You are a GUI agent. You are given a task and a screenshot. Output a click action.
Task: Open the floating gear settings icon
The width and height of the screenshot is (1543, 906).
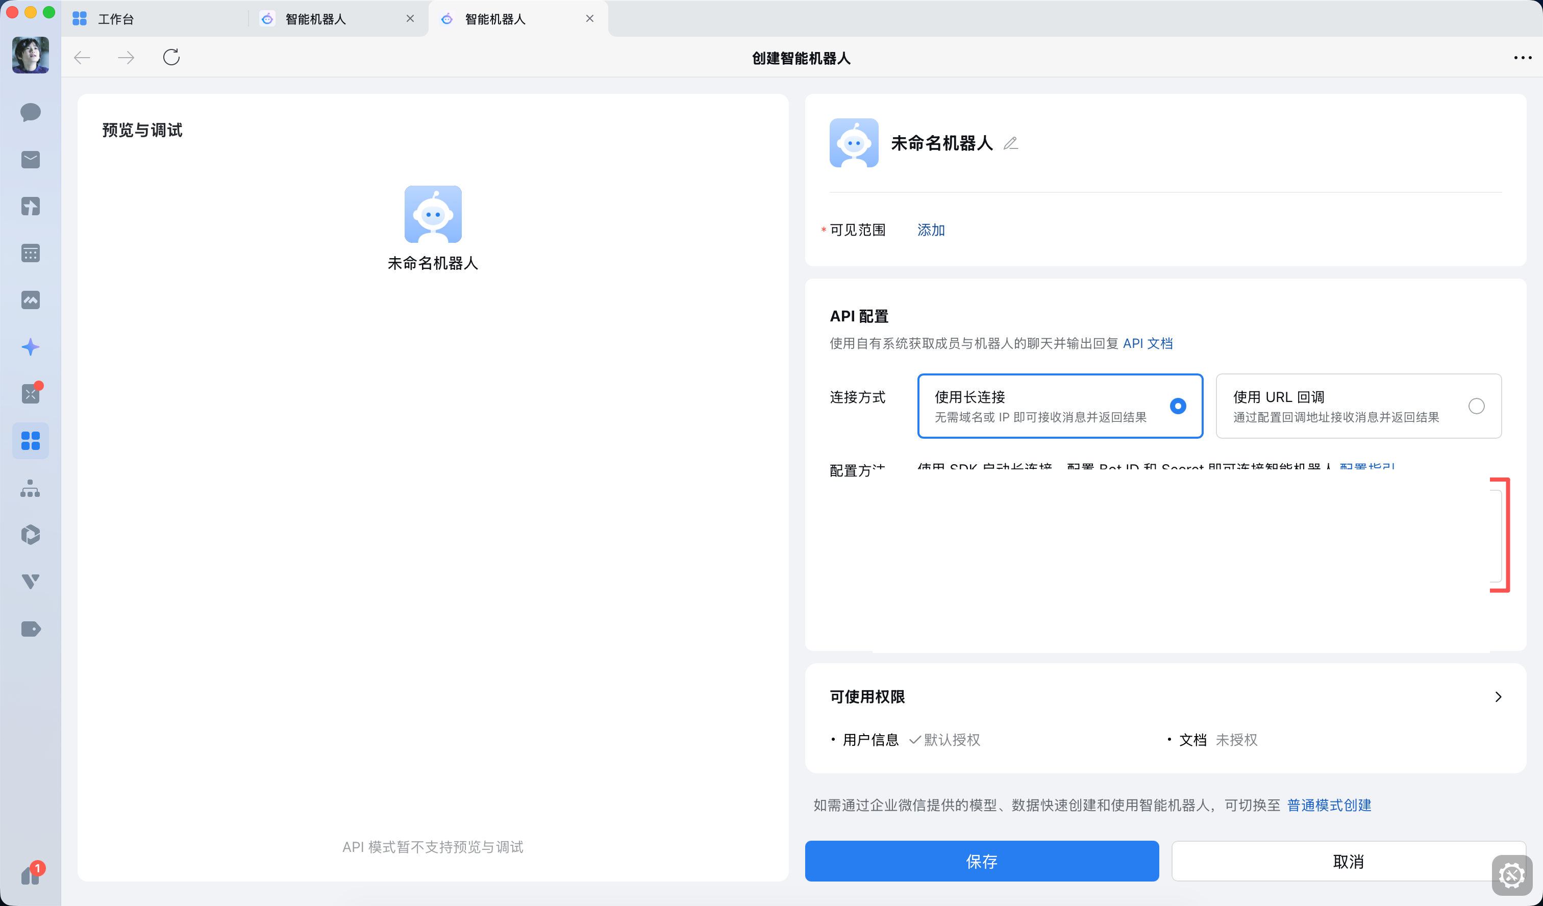tap(1512, 875)
